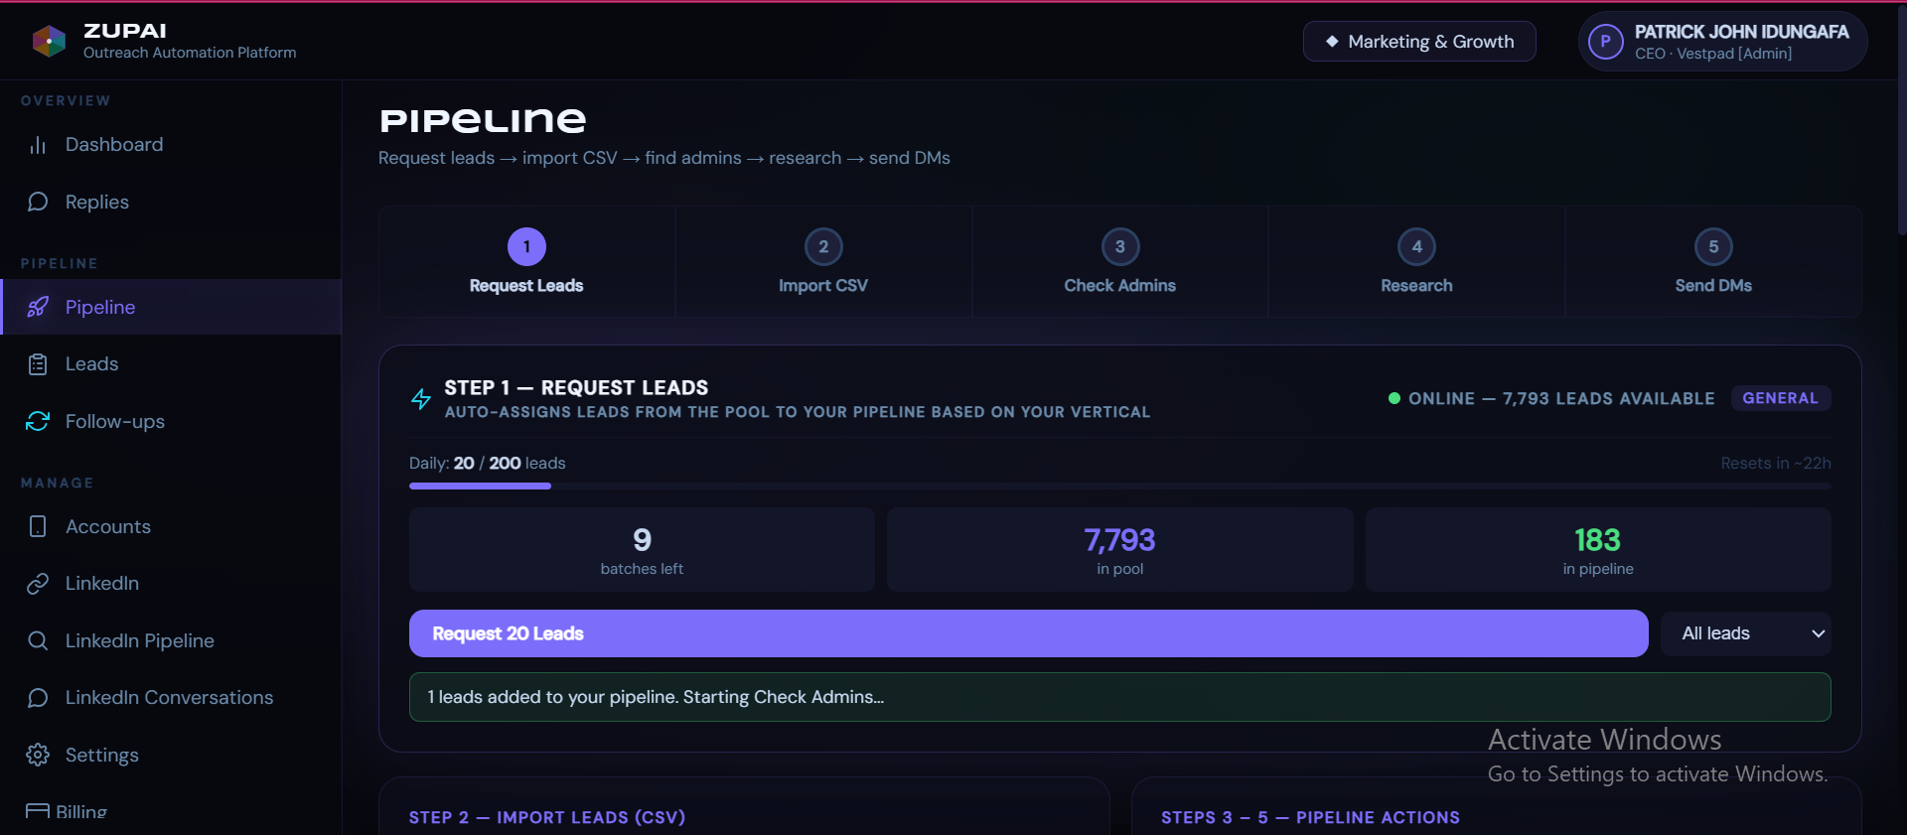Click the daily leads progress bar
The width and height of the screenshot is (1907, 835).
coord(1119,486)
